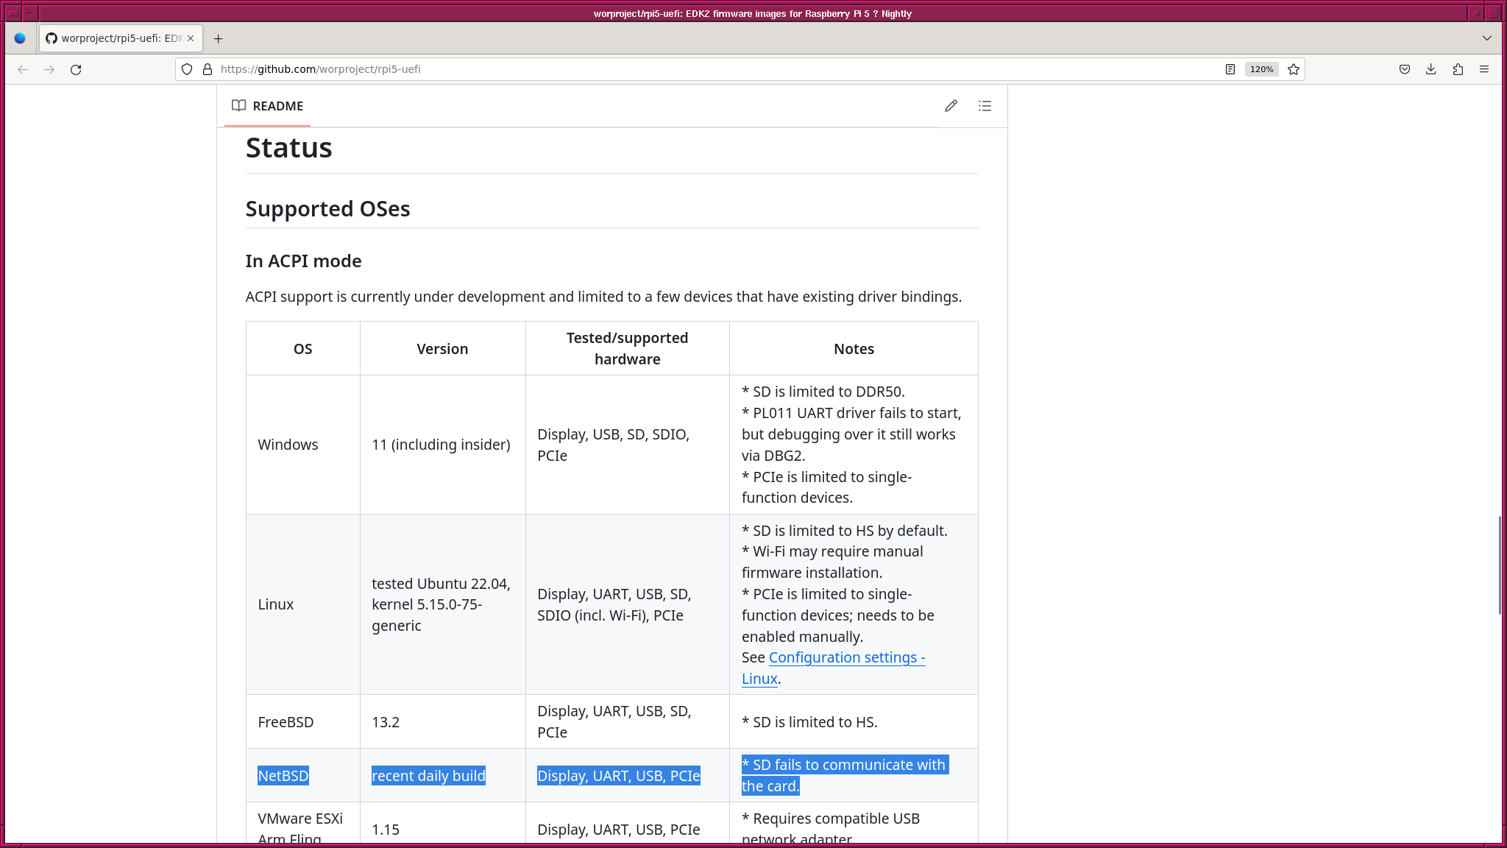This screenshot has height=848, width=1507.
Task: Click the site security padlock icon
Action: click(208, 69)
